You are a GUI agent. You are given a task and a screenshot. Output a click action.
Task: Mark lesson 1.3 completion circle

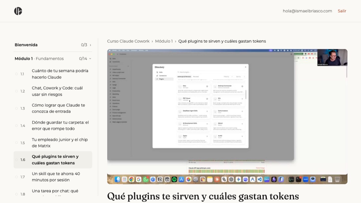pyautogui.click(x=16, y=108)
